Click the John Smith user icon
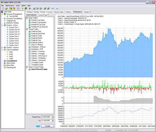Image resolution: width=156 pixels, height=132 pixels. click(2, 12)
